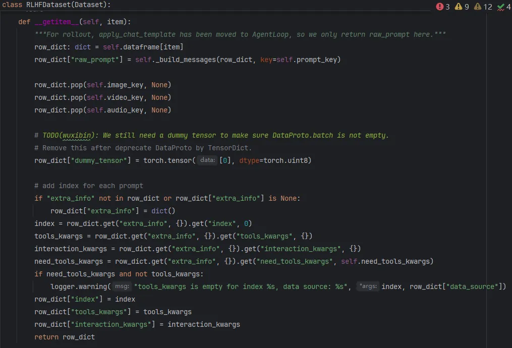Click 'interaction_kwargs' variable assignment line

[198, 249]
